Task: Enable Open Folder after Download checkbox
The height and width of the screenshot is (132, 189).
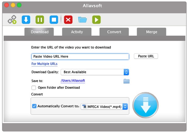Action: 34,87
